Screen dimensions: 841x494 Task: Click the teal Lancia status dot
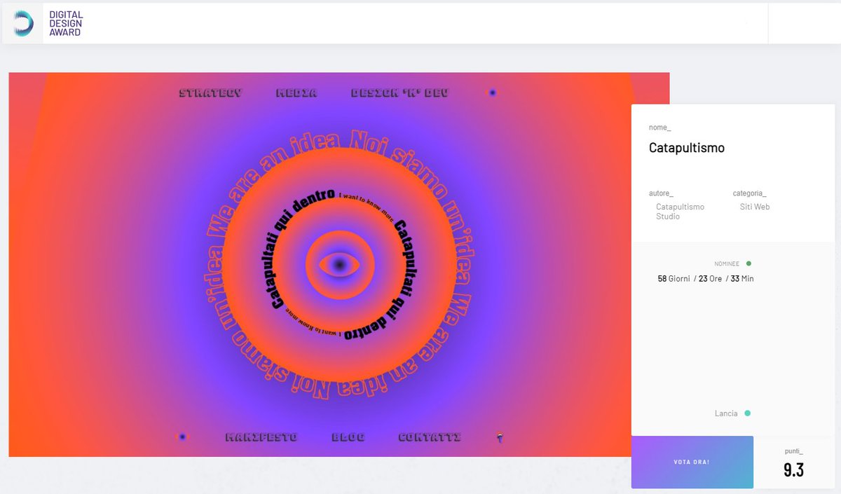click(747, 413)
